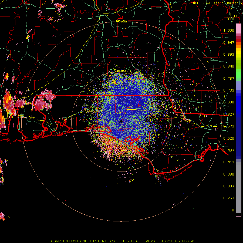Click the 0.520 scale value
The width and height of the screenshot is (243, 243).
point(229,139)
